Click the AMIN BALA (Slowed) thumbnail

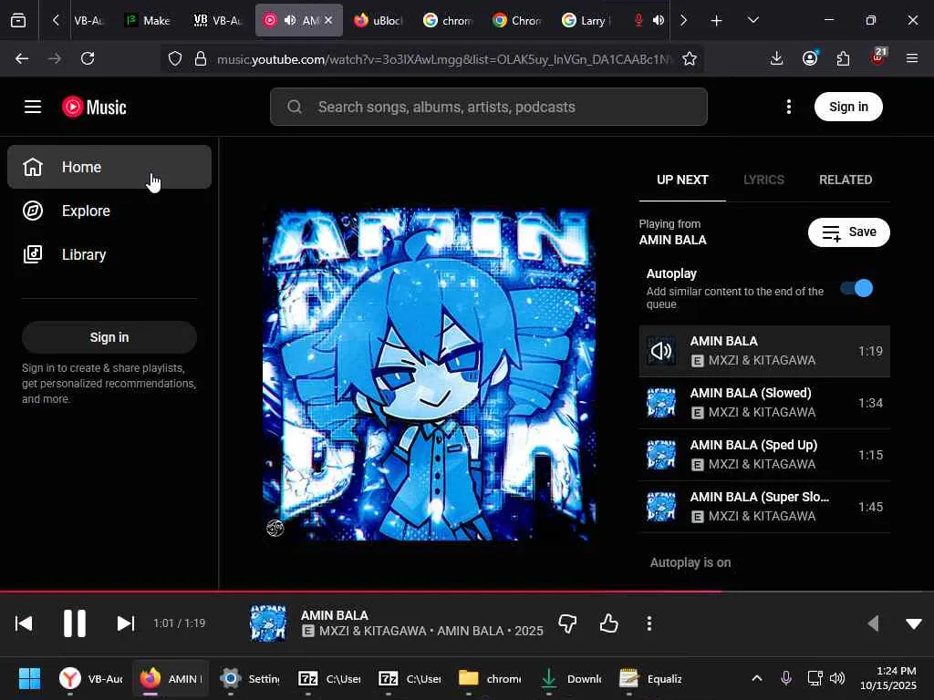point(661,403)
